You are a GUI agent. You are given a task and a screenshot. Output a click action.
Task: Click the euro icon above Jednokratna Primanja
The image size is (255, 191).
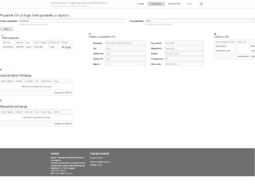(x=1, y=69)
